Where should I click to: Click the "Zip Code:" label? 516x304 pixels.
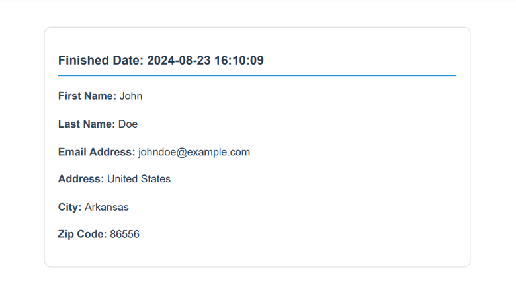82,235
